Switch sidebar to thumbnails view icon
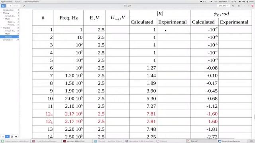 [x=3, y=137]
